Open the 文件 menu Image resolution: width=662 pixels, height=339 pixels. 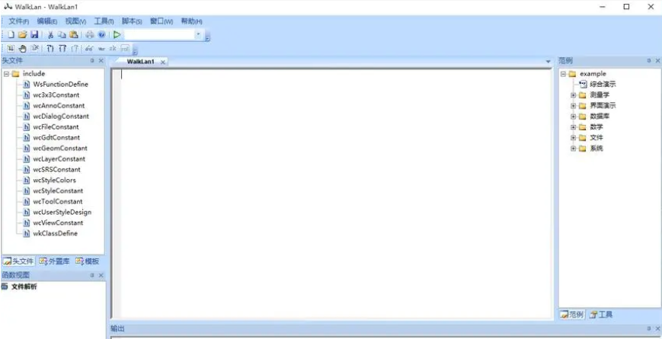click(18, 21)
